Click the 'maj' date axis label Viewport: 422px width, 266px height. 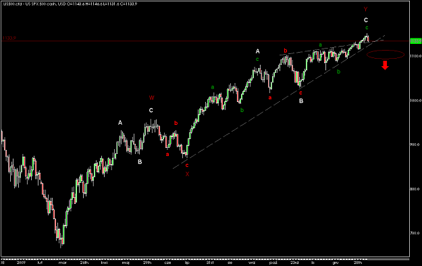tap(126, 263)
